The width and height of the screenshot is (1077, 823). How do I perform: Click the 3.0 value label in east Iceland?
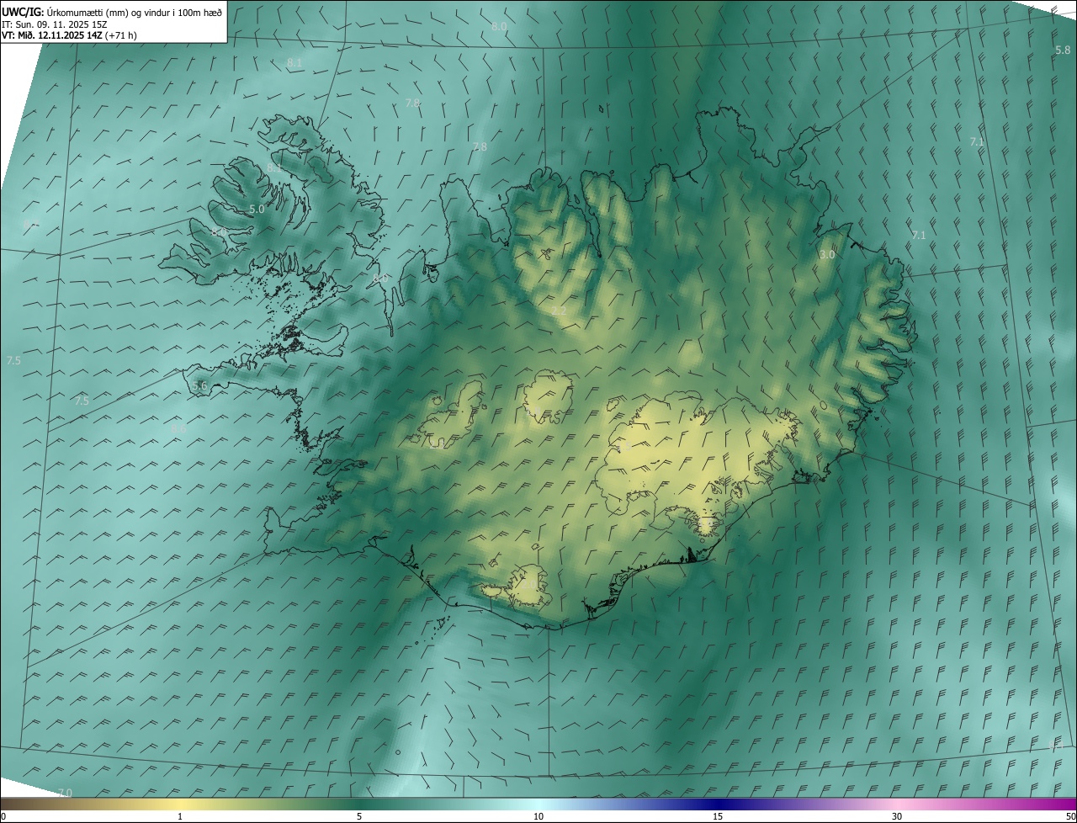[x=827, y=254]
